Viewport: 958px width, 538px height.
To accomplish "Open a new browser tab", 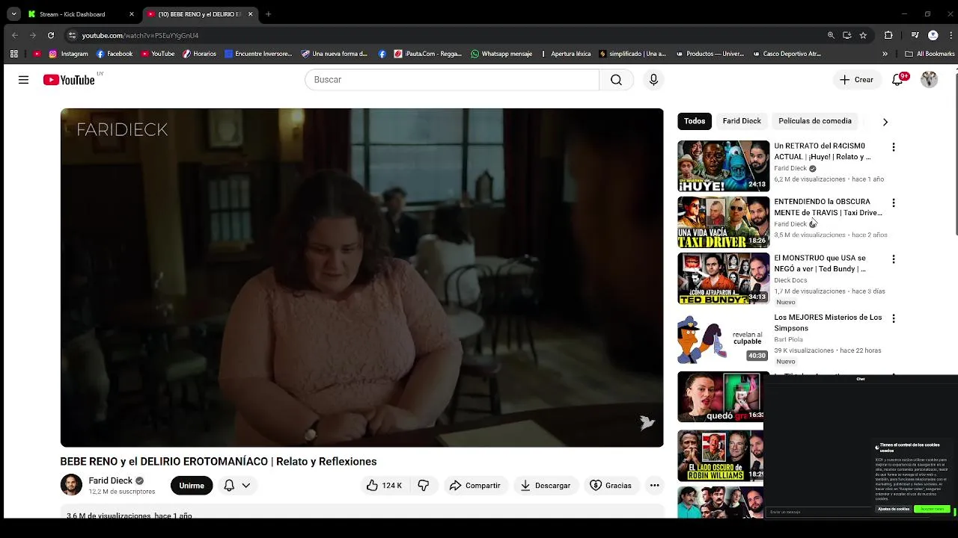I will tap(268, 13).
